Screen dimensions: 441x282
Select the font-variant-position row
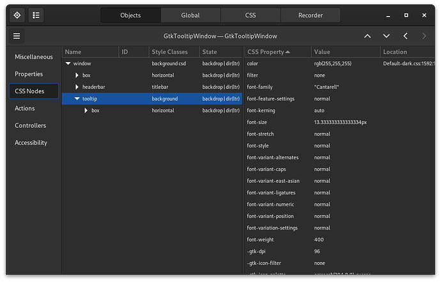click(x=340, y=216)
